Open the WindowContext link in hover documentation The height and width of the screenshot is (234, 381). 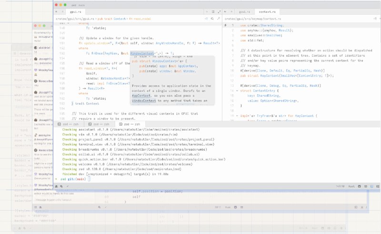click(x=144, y=101)
